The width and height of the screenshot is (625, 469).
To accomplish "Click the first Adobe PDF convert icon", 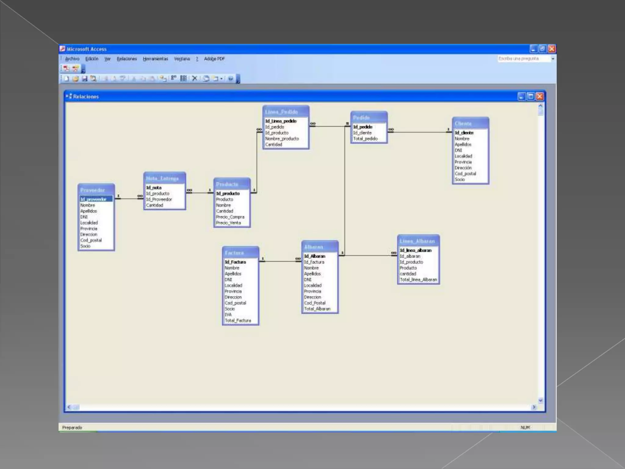I will tap(66, 68).
